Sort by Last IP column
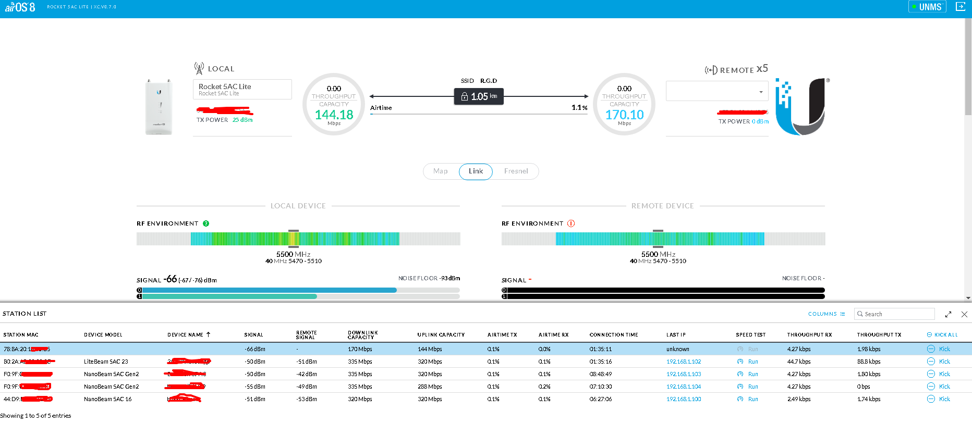This screenshot has height=448, width=972. (676, 335)
